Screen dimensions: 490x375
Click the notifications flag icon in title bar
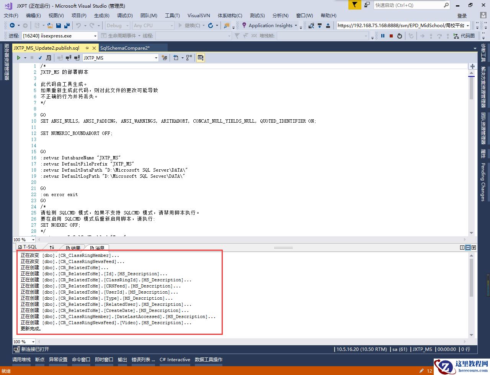coord(355,5)
